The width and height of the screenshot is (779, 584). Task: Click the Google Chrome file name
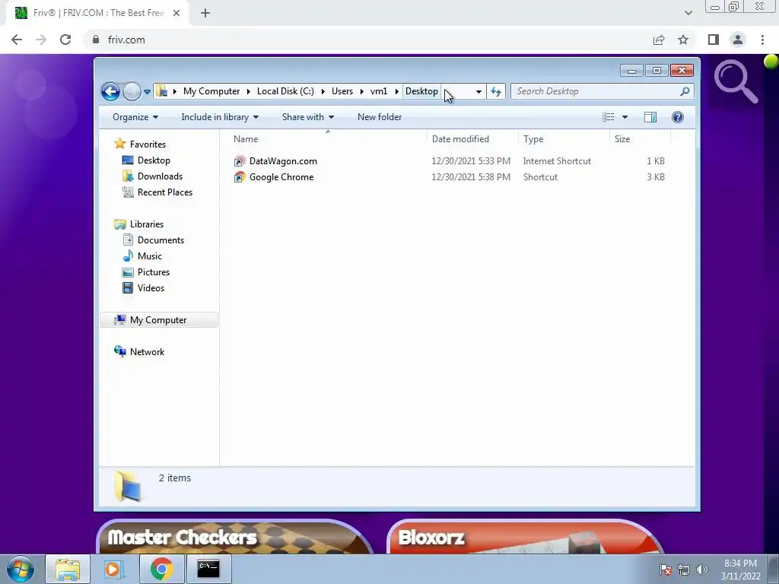pyautogui.click(x=281, y=177)
